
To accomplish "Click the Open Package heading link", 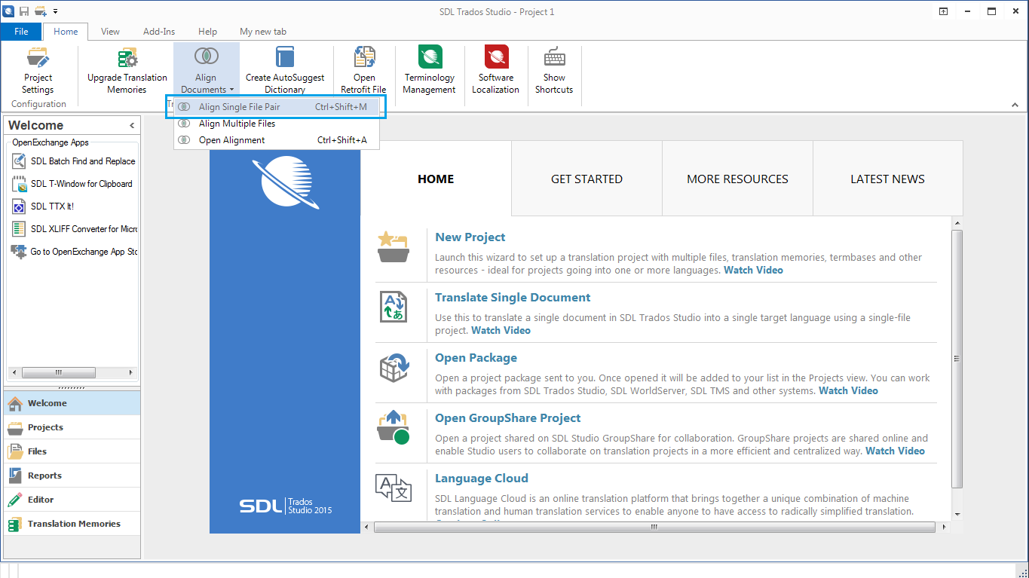I will click(x=476, y=358).
